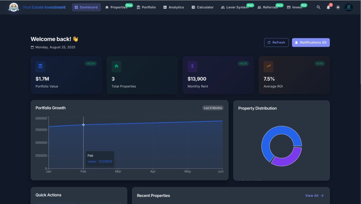Screen dimensions: 361x204
Task: Click the search magnifier icon
Action: pyautogui.click(x=318, y=7)
